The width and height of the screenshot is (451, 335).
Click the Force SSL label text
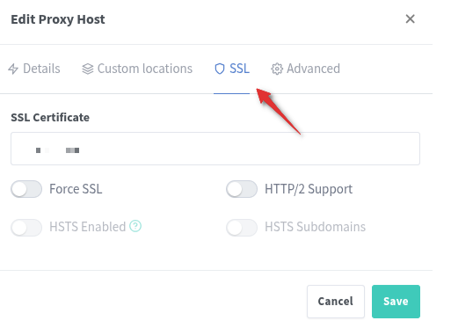coord(76,189)
